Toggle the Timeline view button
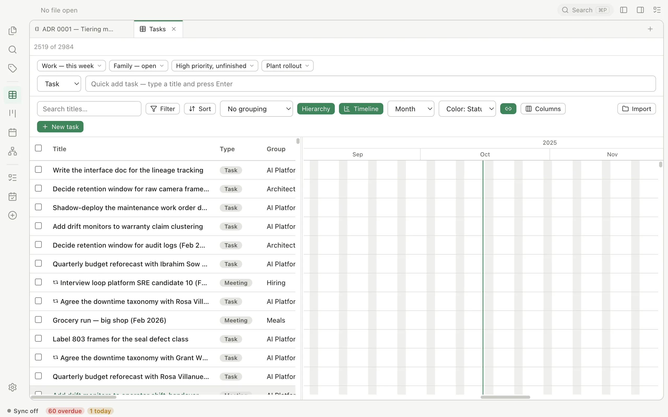668x417 pixels. [361, 109]
